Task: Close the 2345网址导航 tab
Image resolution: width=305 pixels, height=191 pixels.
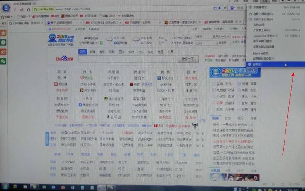Action: (42, 23)
